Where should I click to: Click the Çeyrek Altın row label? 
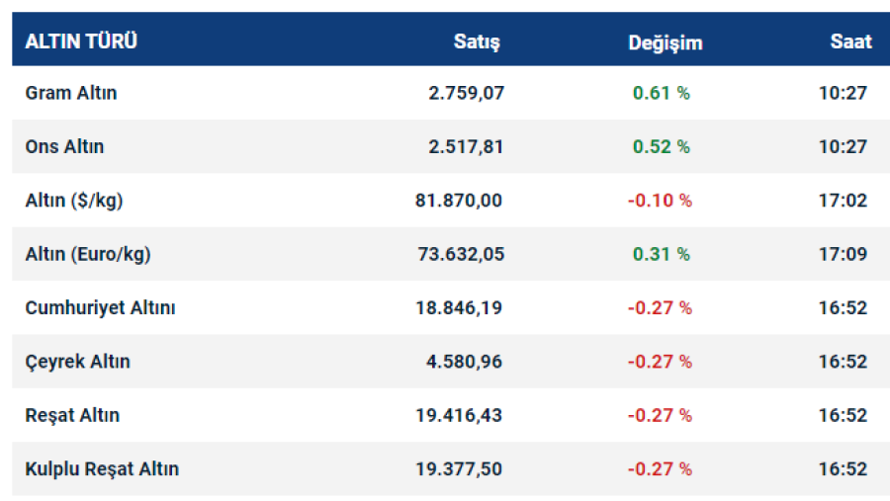click(77, 362)
